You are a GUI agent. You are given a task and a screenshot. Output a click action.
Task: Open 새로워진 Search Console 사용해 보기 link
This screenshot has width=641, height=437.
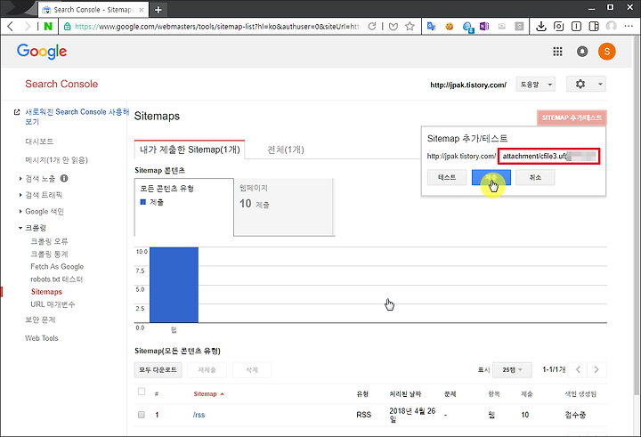pyautogui.click(x=77, y=117)
